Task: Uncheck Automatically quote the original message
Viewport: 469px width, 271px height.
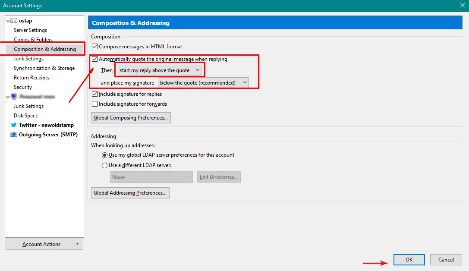Action: click(95, 59)
